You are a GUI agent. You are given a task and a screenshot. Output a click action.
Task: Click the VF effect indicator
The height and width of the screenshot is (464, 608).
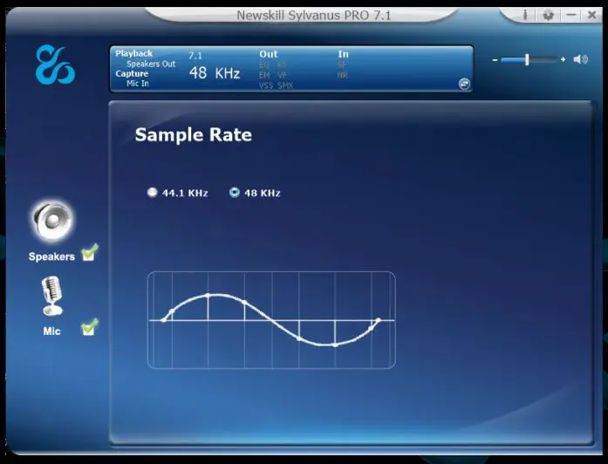(282, 75)
